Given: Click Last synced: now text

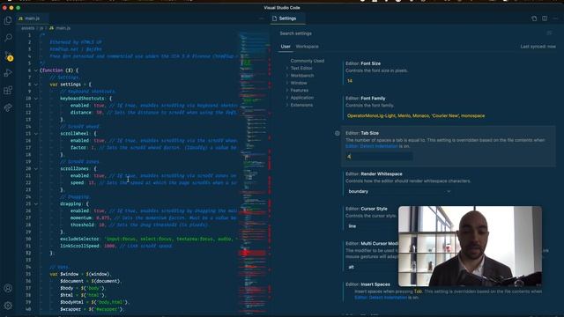Looking at the screenshot, I should pos(538,47).
